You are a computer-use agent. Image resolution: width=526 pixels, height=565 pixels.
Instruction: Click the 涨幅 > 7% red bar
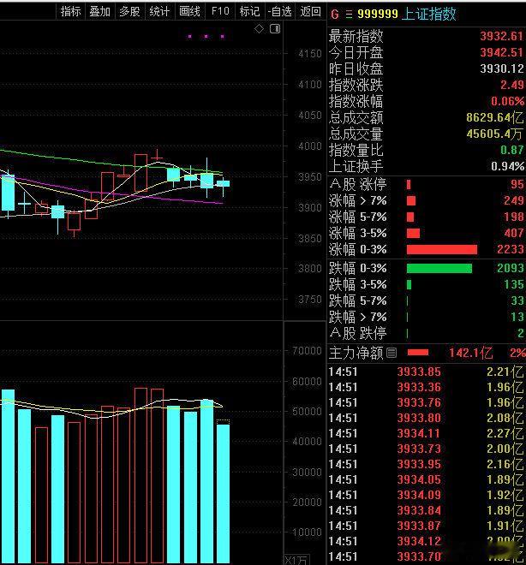pos(411,200)
